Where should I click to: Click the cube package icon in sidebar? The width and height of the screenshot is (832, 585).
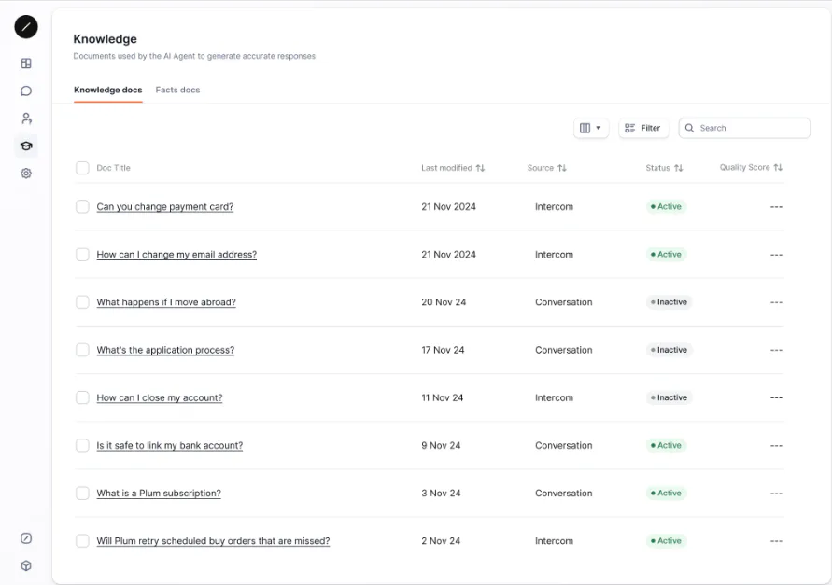click(26, 566)
